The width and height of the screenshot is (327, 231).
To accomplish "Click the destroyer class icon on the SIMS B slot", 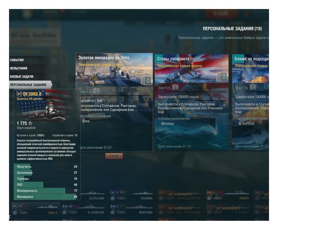I will pyautogui.click(x=15, y=206).
